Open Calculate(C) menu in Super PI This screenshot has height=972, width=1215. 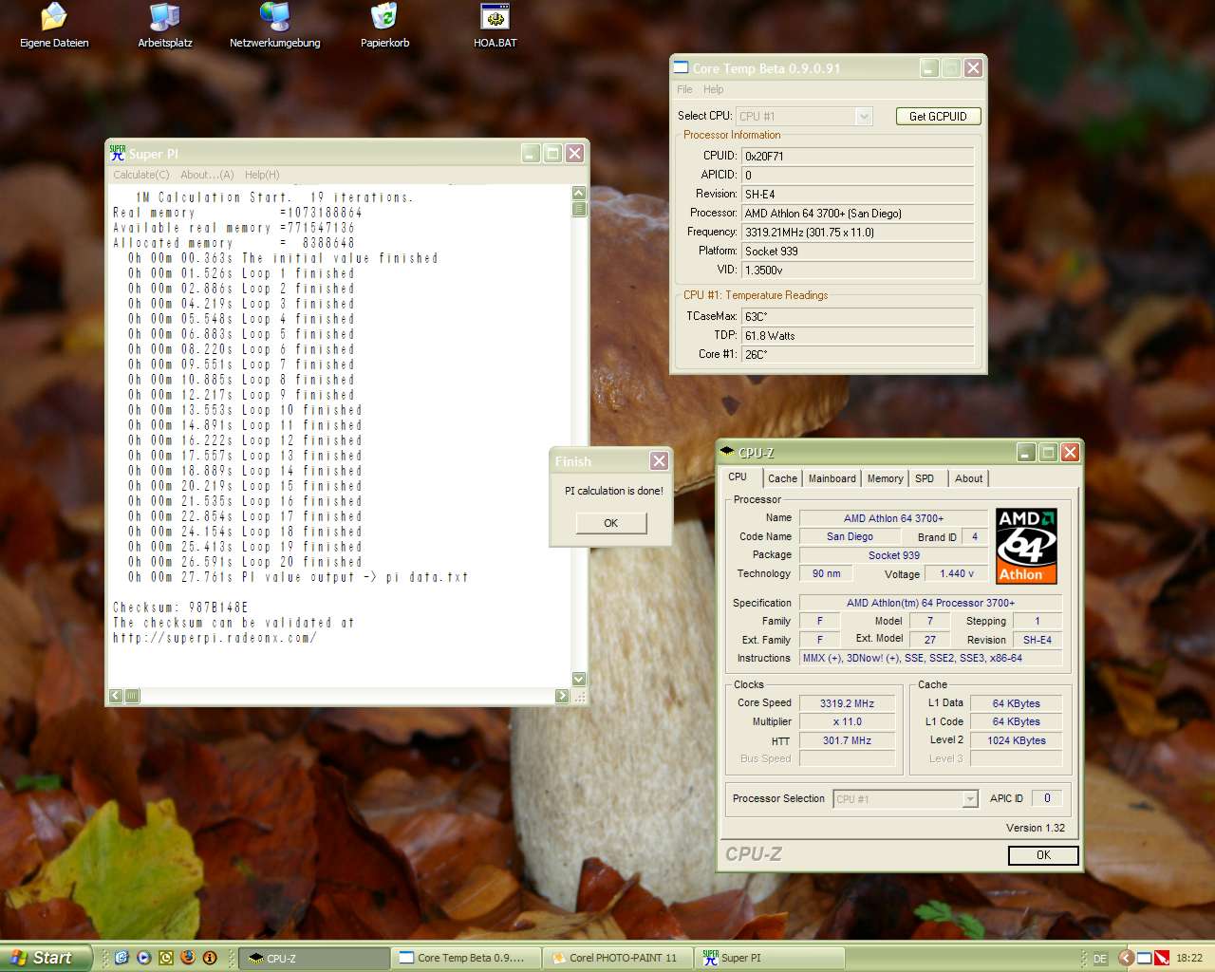coord(141,175)
